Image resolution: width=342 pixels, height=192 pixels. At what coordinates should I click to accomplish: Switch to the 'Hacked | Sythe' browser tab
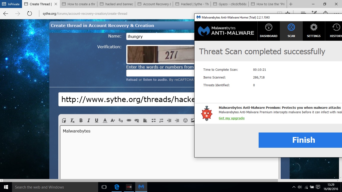(192, 4)
